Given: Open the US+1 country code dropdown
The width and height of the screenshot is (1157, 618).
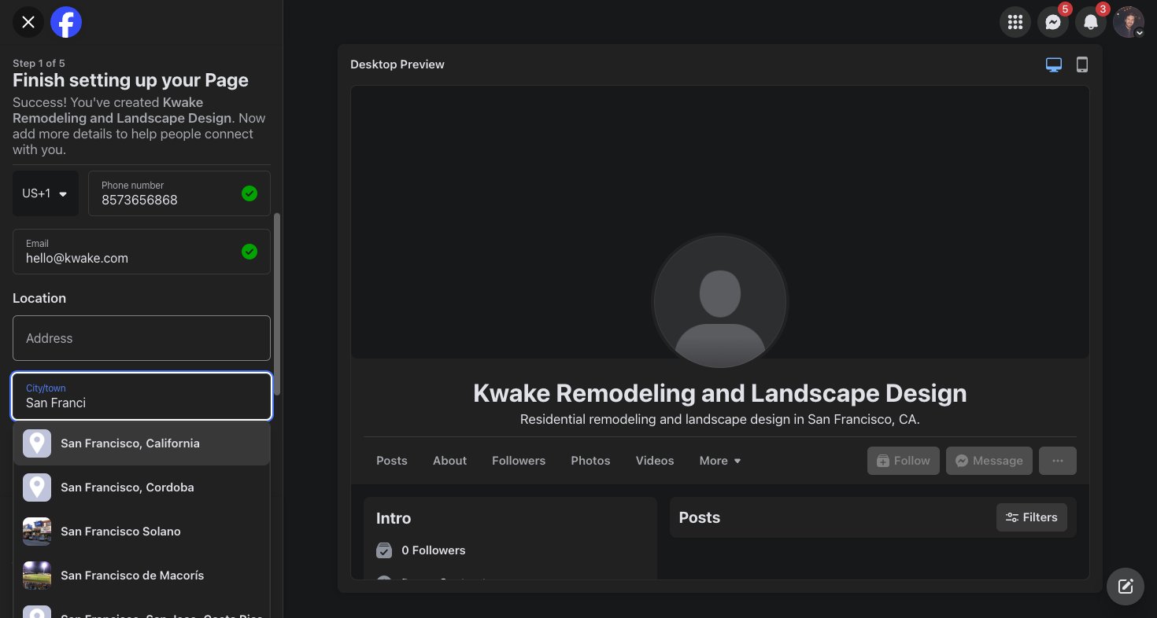Looking at the screenshot, I should click(46, 193).
